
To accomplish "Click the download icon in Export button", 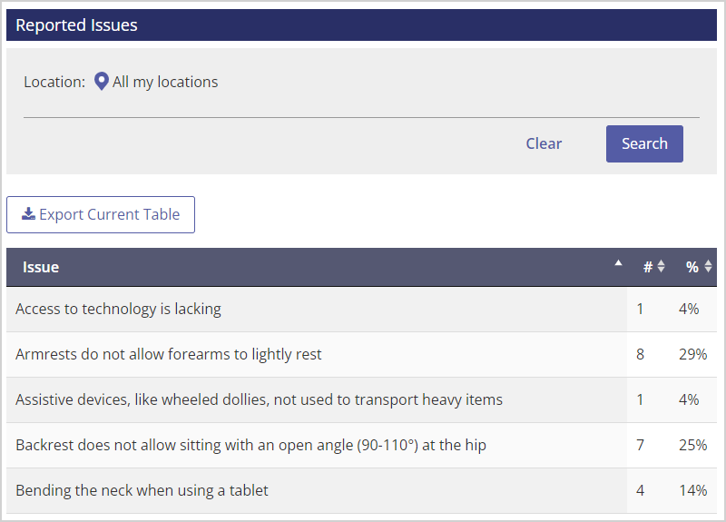I will click(x=28, y=213).
